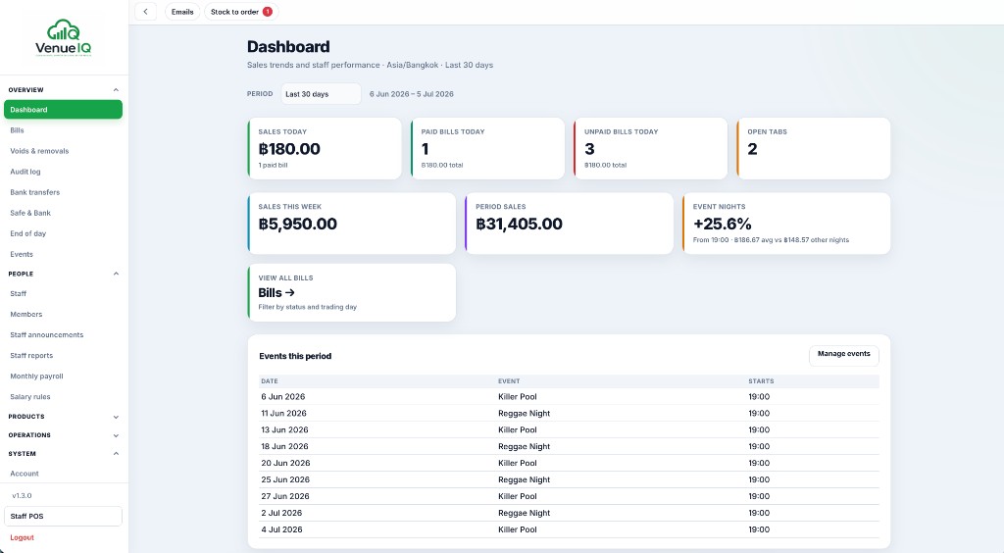Click the Staff POS button
The width and height of the screenshot is (1004, 553).
(63, 516)
